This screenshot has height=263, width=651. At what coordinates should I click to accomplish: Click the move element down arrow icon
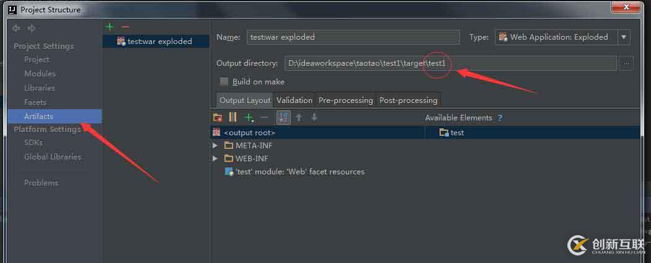(x=314, y=117)
